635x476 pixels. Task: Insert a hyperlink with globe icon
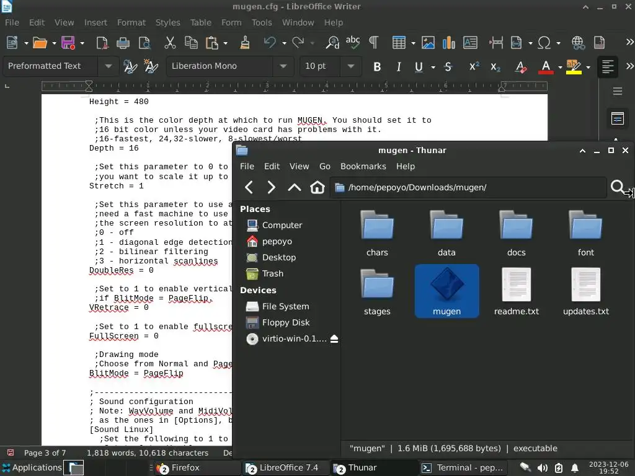pos(578,43)
